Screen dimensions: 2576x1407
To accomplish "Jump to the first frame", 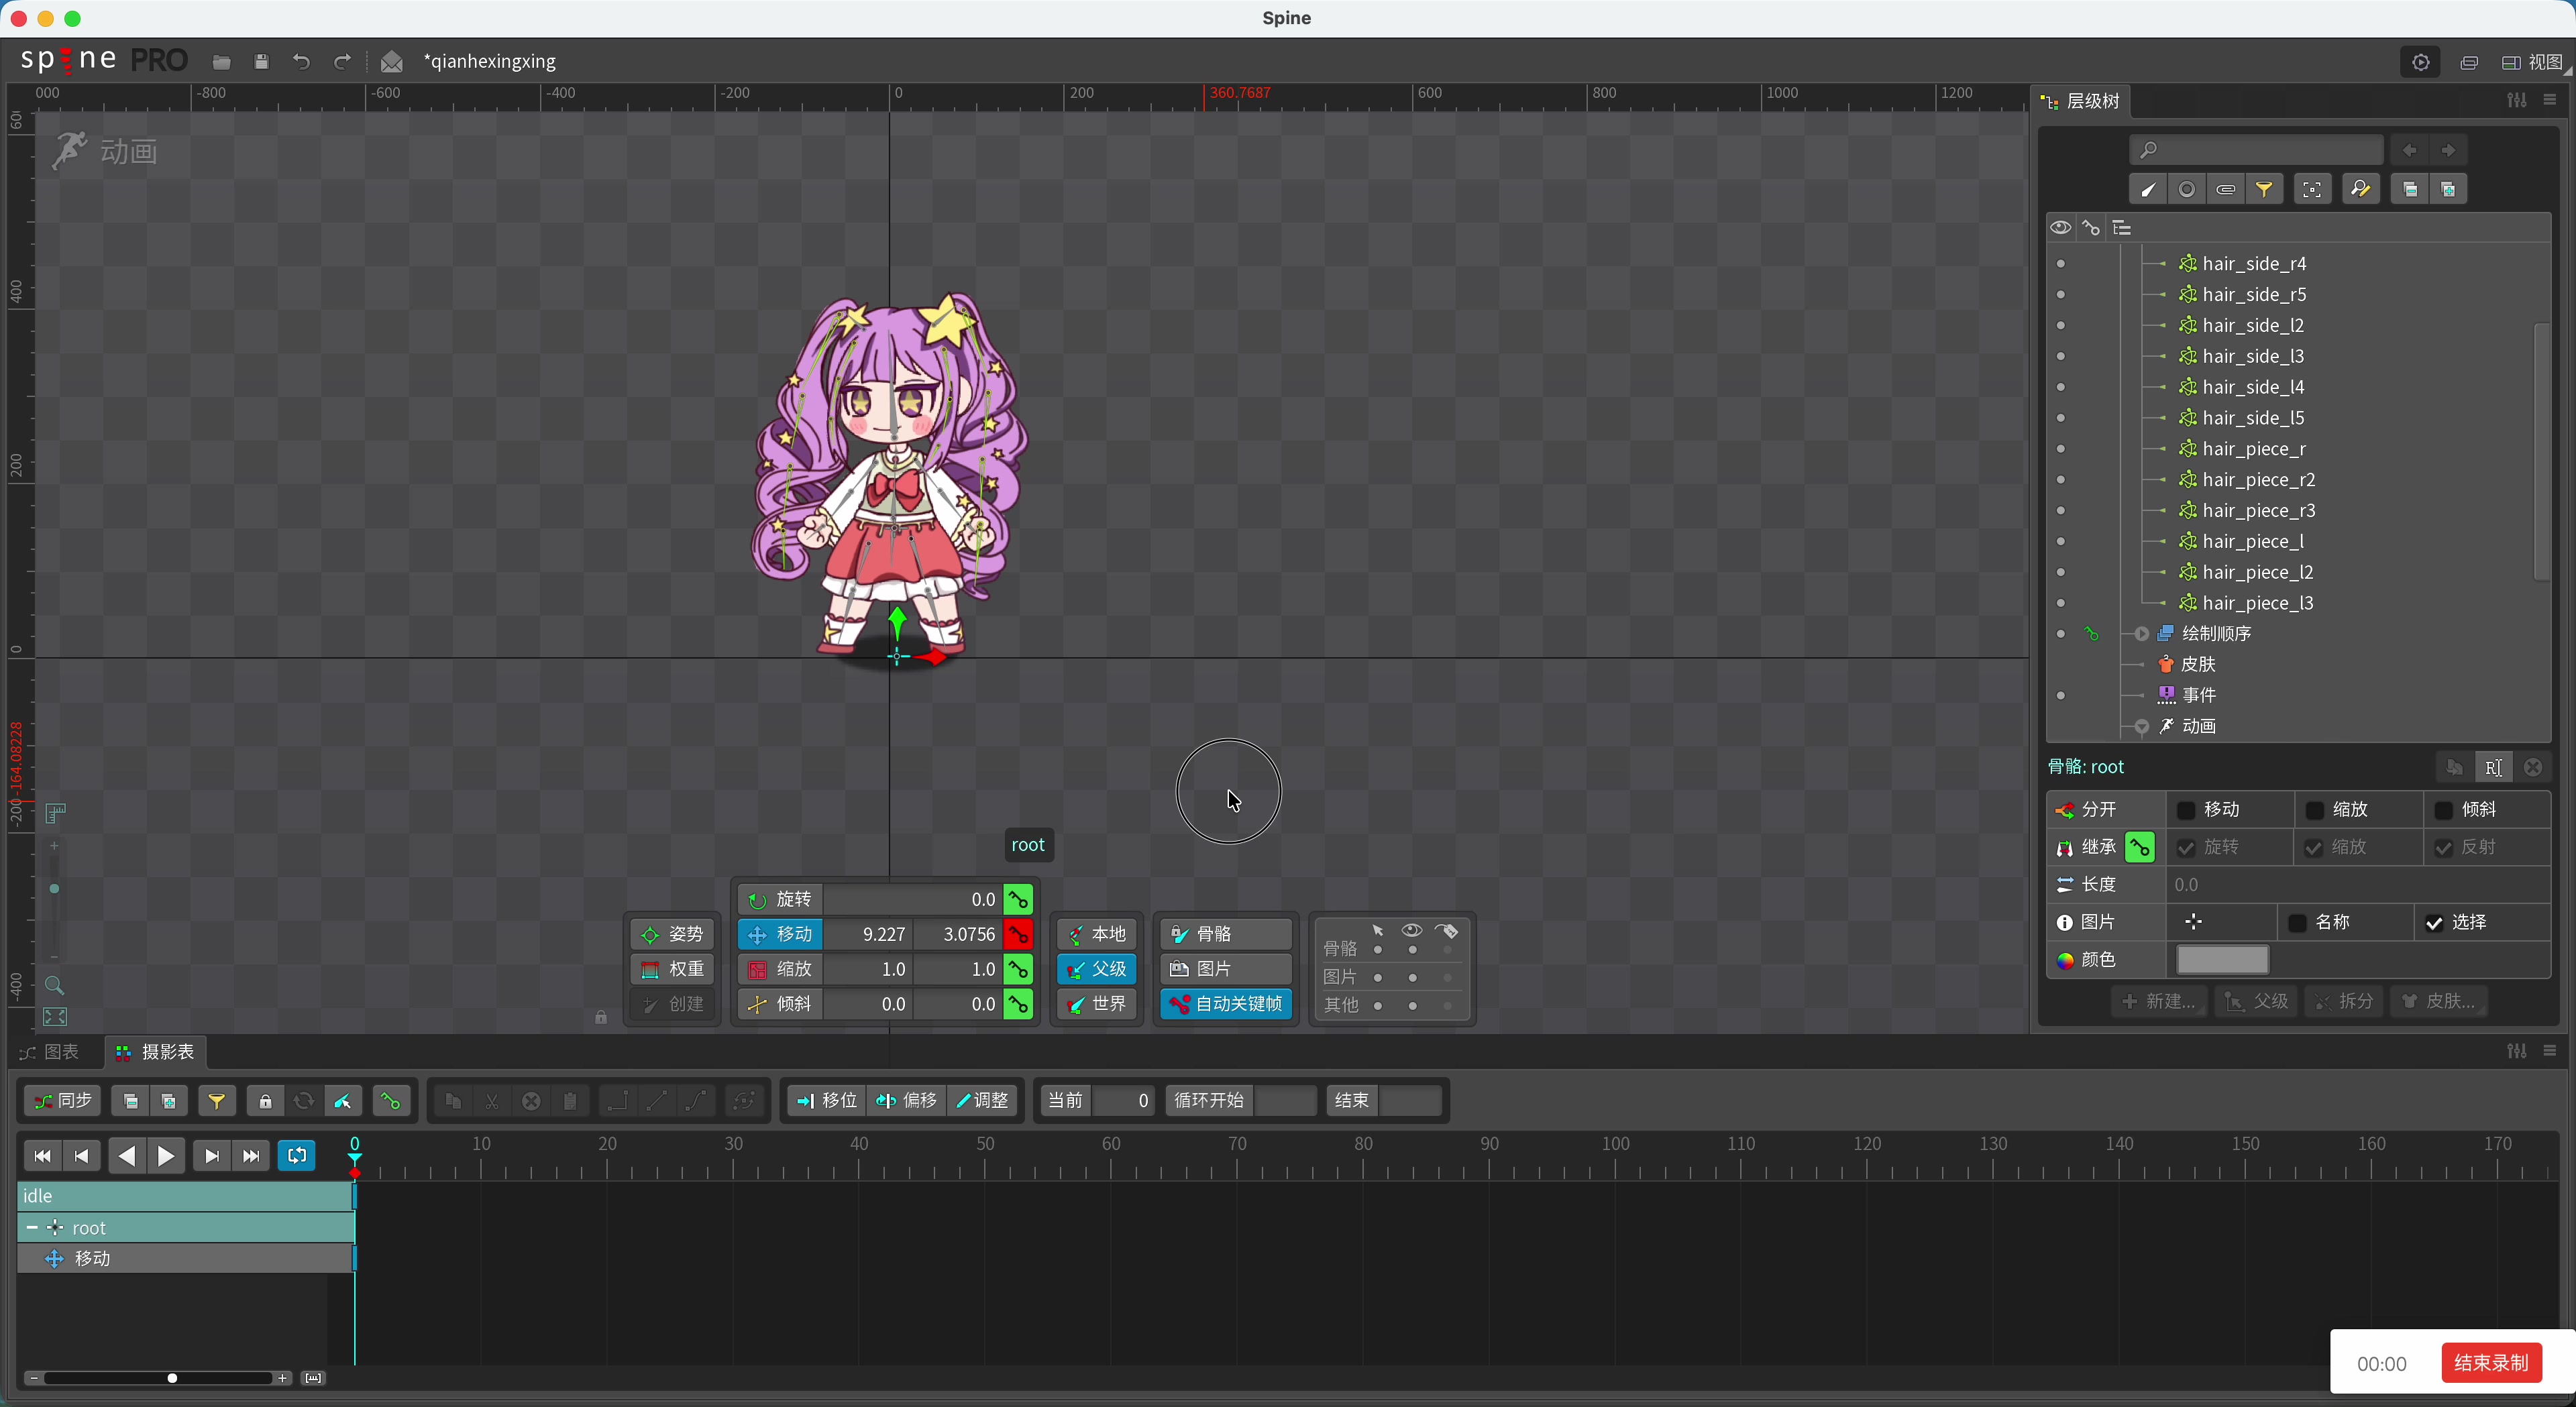I will [x=42, y=1156].
